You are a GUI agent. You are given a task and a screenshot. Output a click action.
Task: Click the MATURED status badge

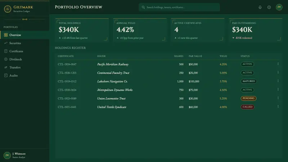(249, 81)
